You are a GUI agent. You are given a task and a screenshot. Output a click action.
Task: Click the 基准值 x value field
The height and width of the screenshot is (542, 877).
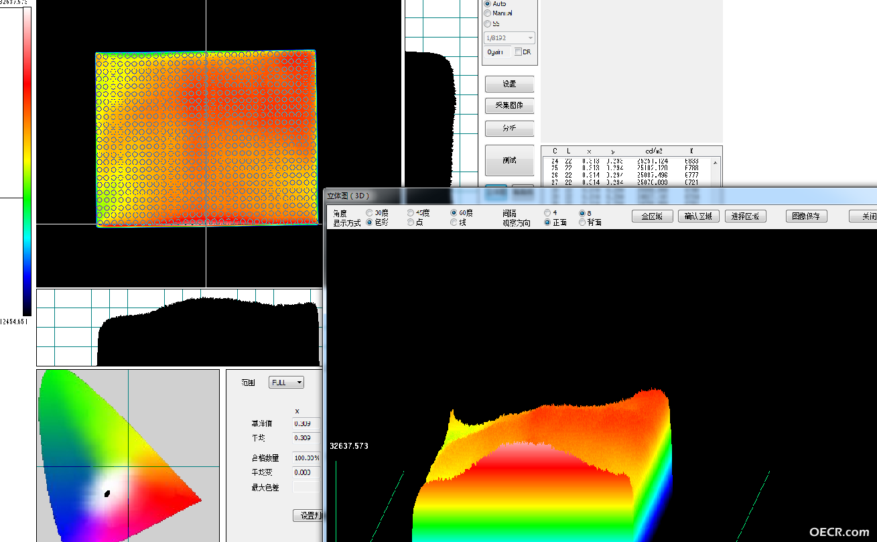[307, 423]
